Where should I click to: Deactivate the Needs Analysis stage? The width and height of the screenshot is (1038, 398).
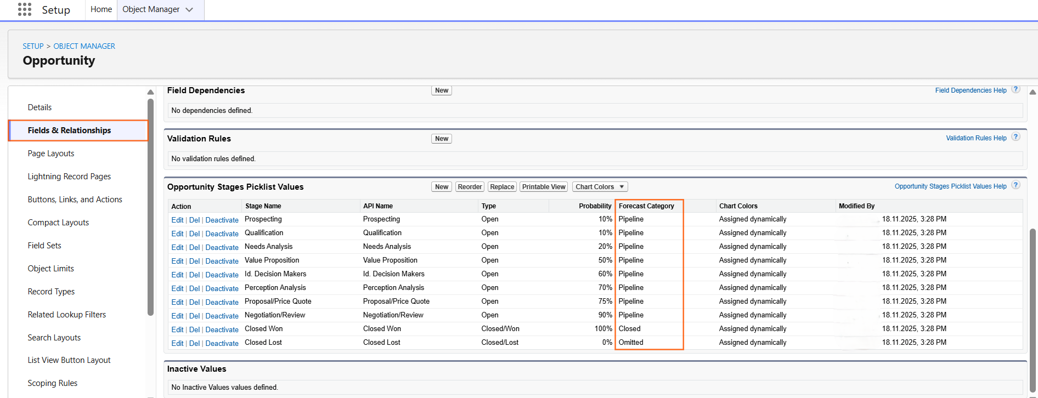click(222, 247)
